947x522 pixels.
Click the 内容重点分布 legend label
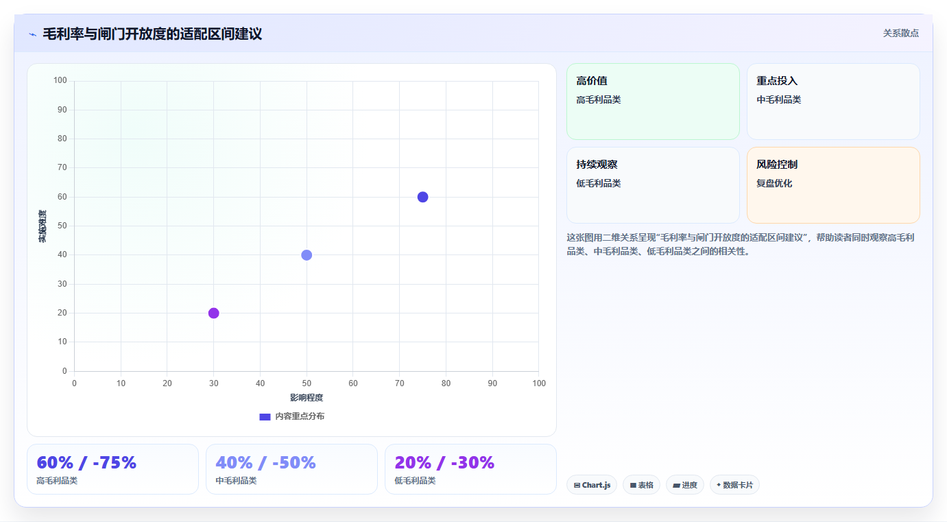pyautogui.click(x=300, y=416)
